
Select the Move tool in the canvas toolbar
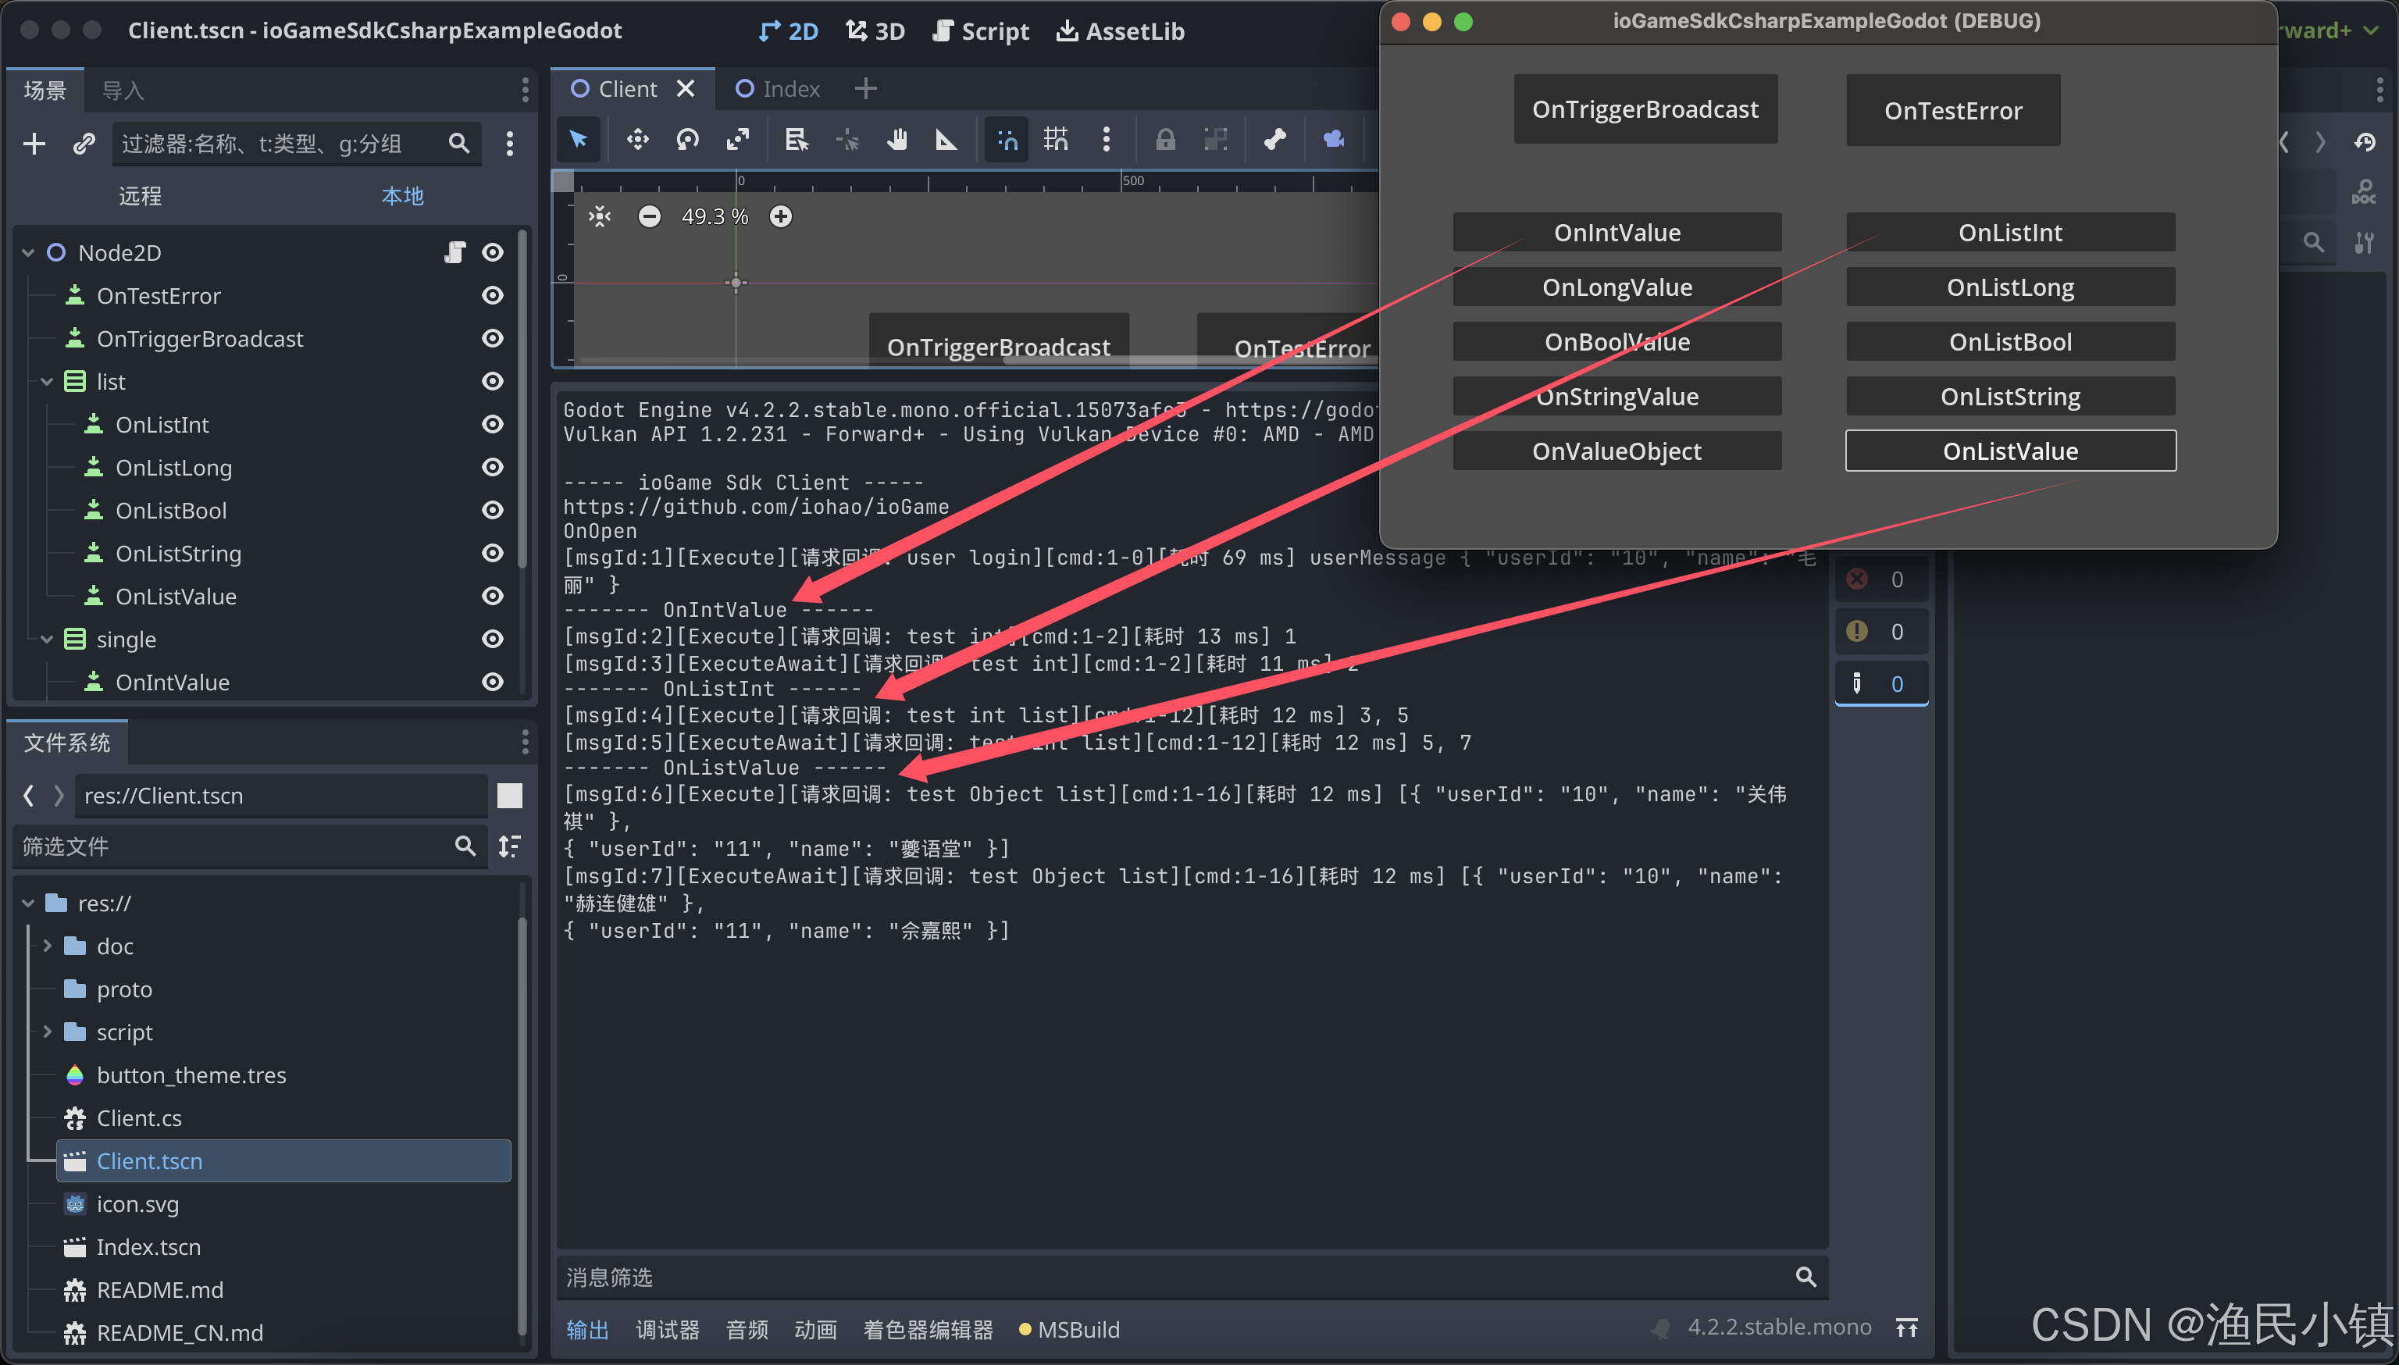click(637, 139)
